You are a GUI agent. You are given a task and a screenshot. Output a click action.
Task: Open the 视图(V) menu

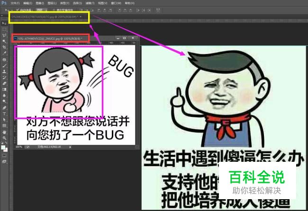click(x=103, y=3)
